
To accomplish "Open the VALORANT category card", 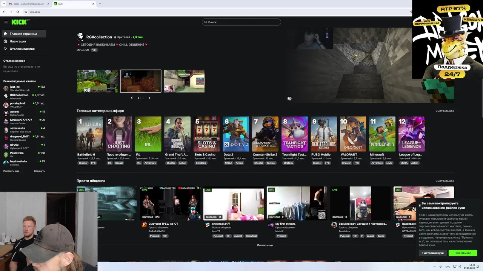I will 353,134.
